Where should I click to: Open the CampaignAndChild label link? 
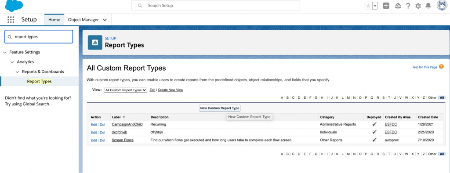(x=127, y=124)
